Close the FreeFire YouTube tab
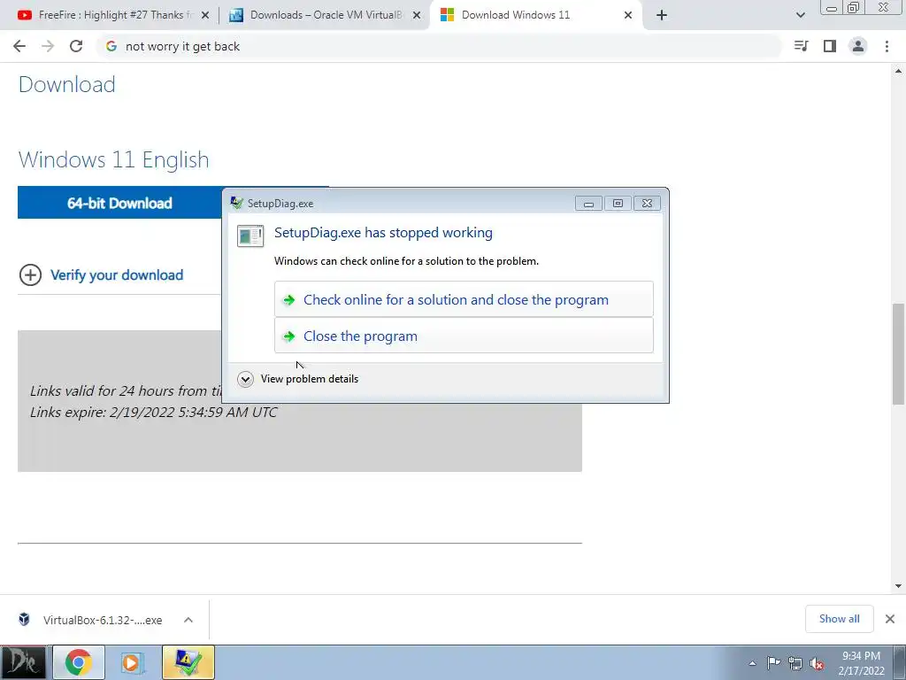This screenshot has width=906, height=680. (205, 15)
